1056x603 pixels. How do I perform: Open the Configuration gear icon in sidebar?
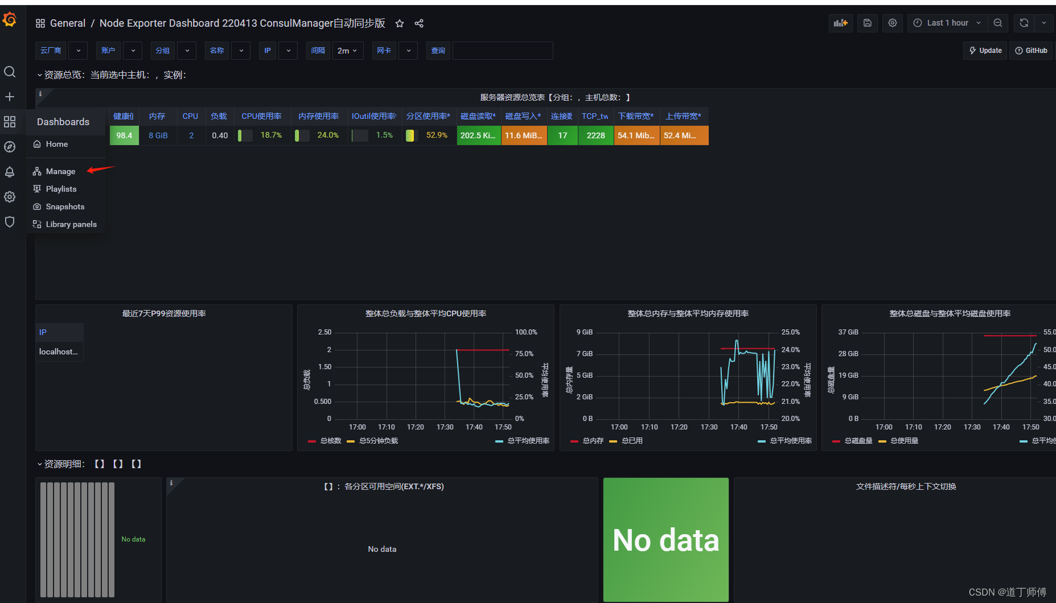pyautogui.click(x=10, y=197)
